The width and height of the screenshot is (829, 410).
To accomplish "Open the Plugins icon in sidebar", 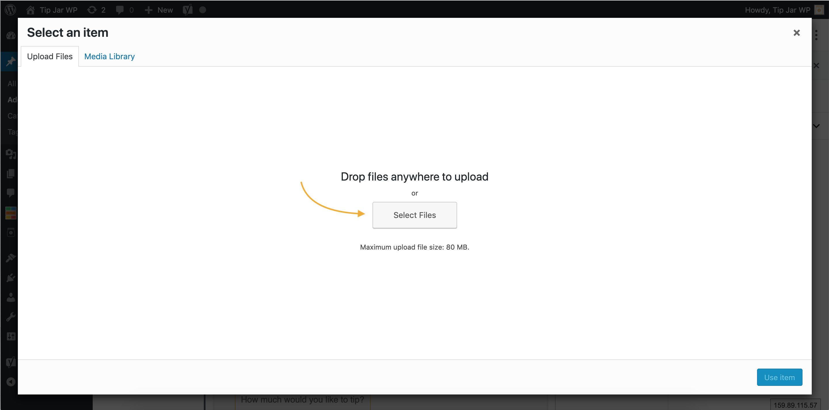I will tap(11, 277).
